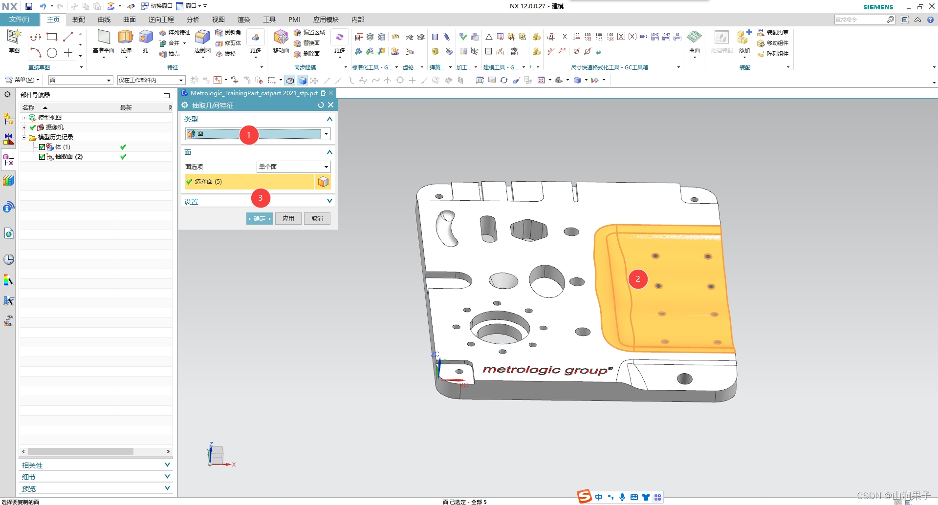
Task: Click the 拔模 draft tool
Action: point(225,54)
